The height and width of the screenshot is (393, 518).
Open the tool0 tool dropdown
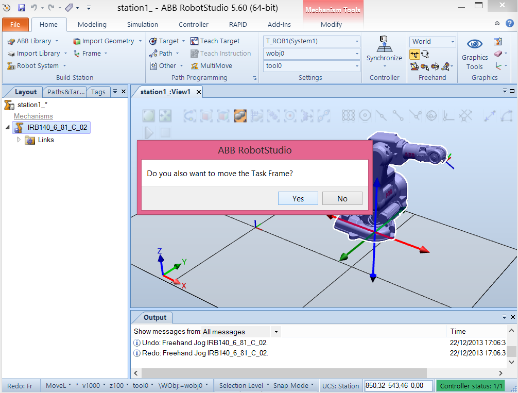[x=311, y=66]
